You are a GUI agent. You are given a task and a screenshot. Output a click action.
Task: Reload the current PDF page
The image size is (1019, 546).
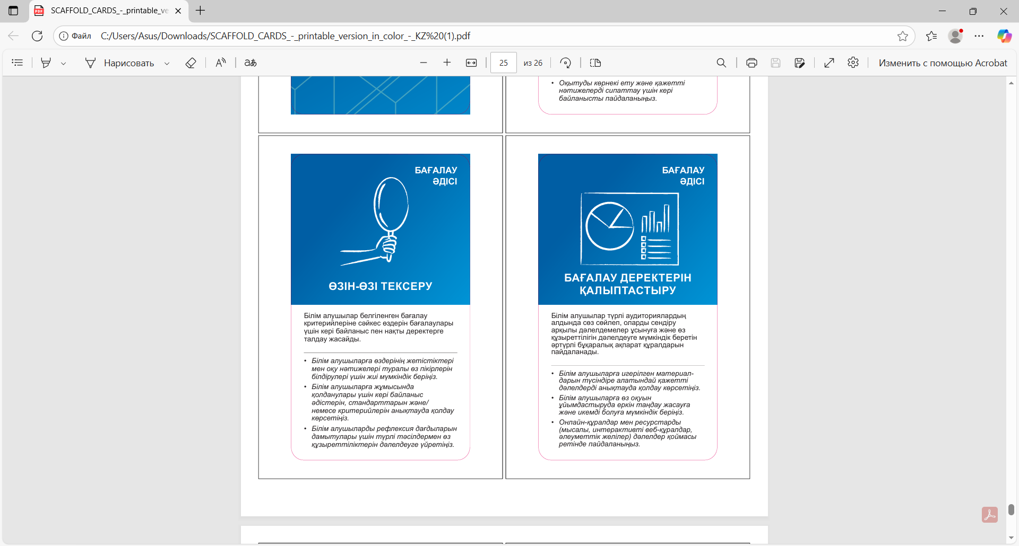pyautogui.click(x=37, y=36)
